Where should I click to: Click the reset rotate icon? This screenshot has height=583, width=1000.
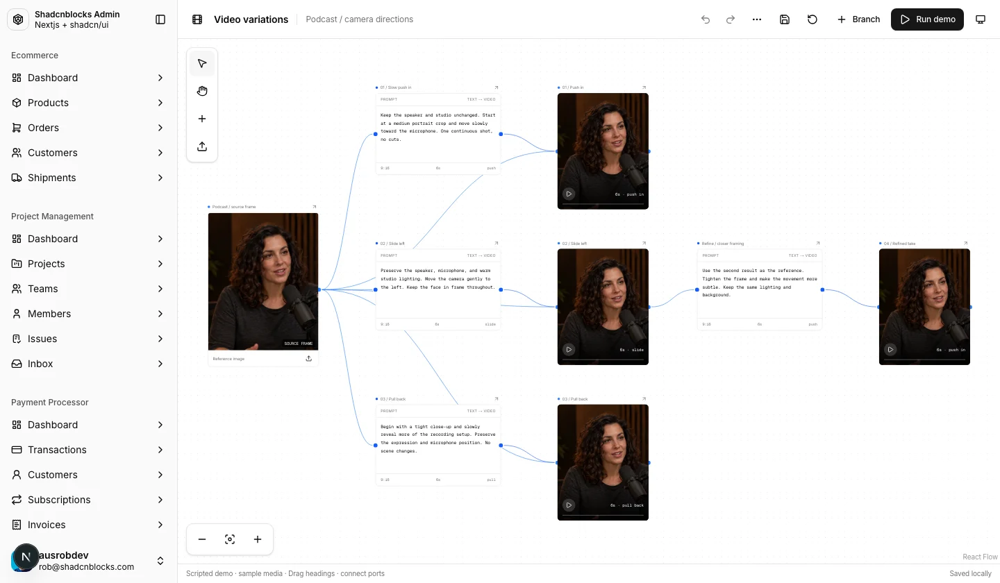pyautogui.click(x=812, y=19)
